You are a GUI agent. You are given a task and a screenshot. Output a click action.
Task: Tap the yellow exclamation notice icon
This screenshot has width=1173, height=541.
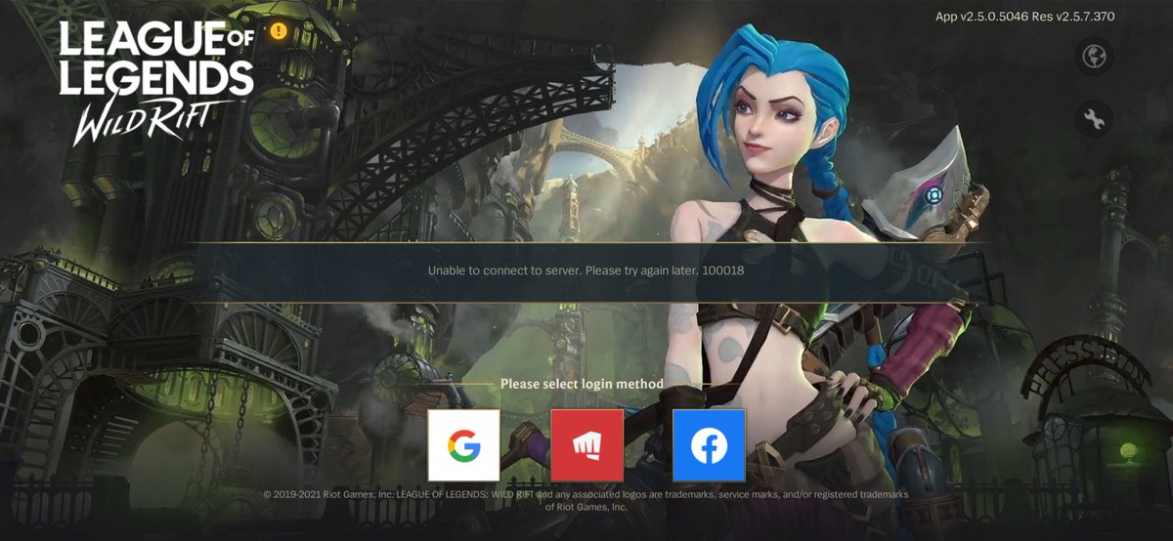pos(280,30)
